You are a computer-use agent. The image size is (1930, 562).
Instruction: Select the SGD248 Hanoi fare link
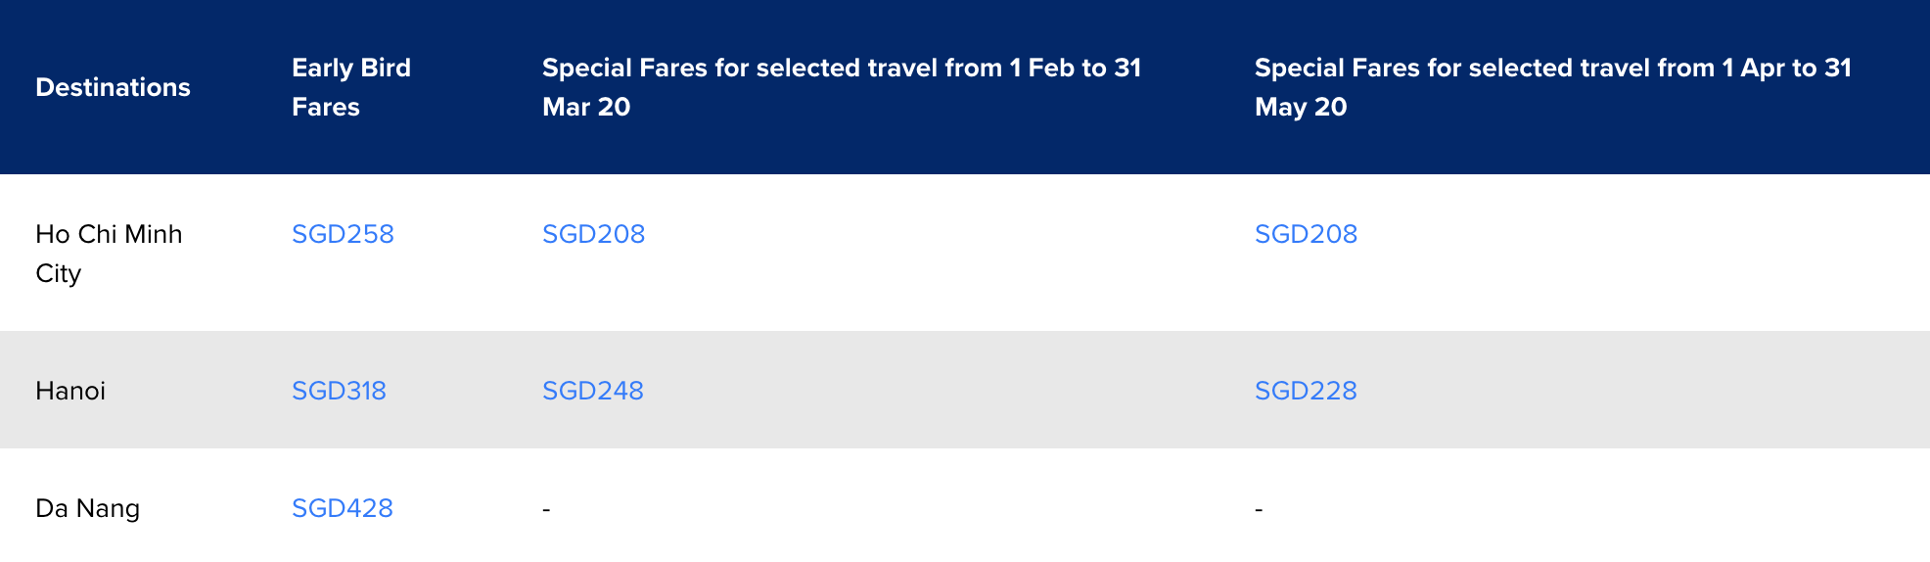[592, 391]
